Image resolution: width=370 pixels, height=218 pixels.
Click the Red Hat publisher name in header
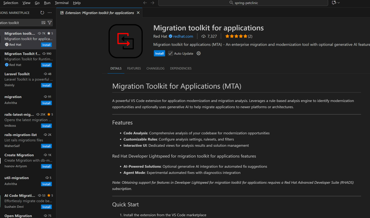(160, 36)
